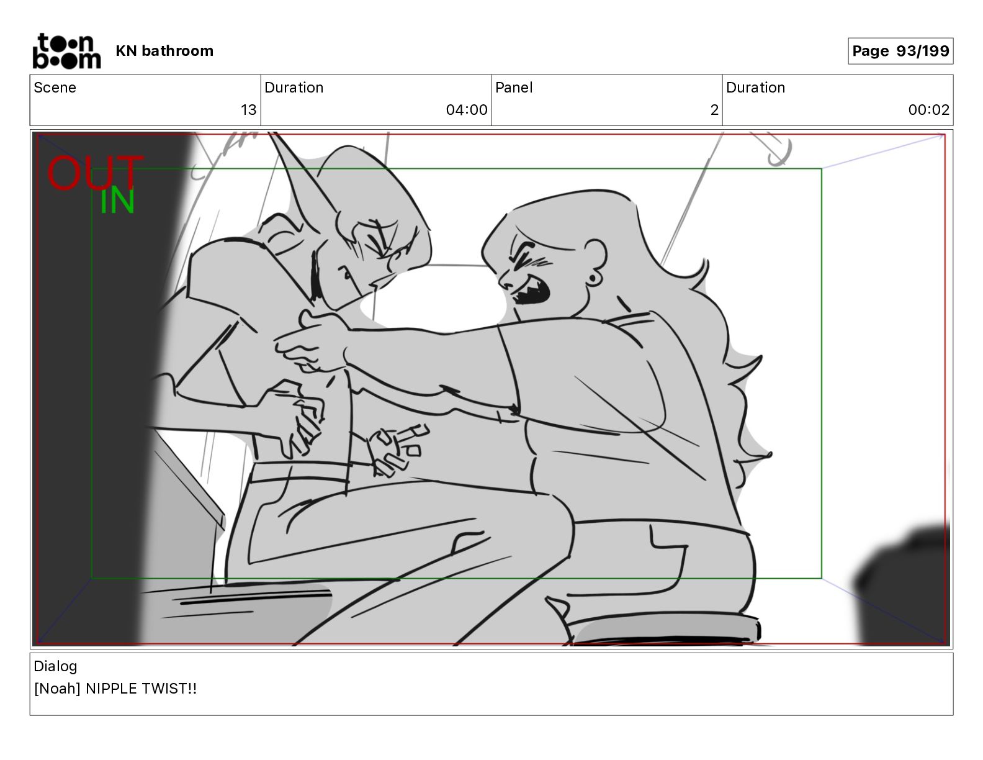Click the 'Dialog' heading
Screen dimensions: 983x760
(x=55, y=666)
